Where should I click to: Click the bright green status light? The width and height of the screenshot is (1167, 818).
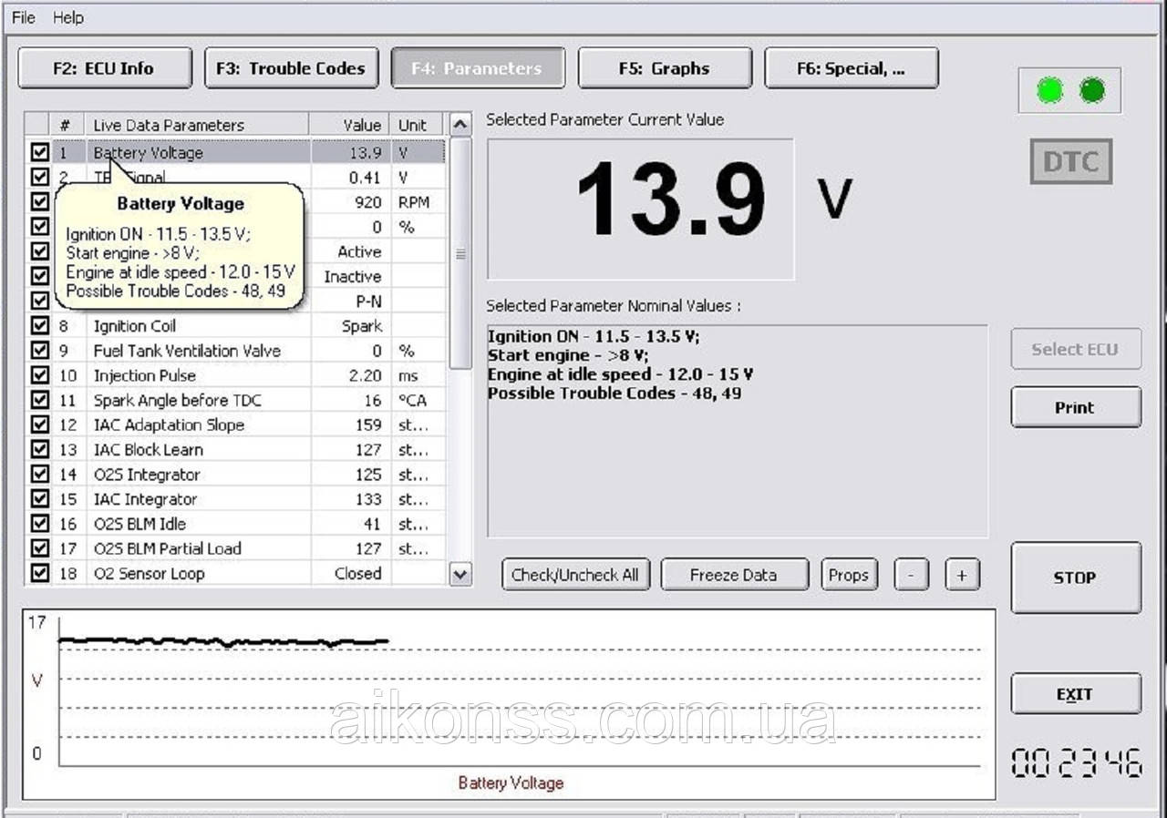1049,90
